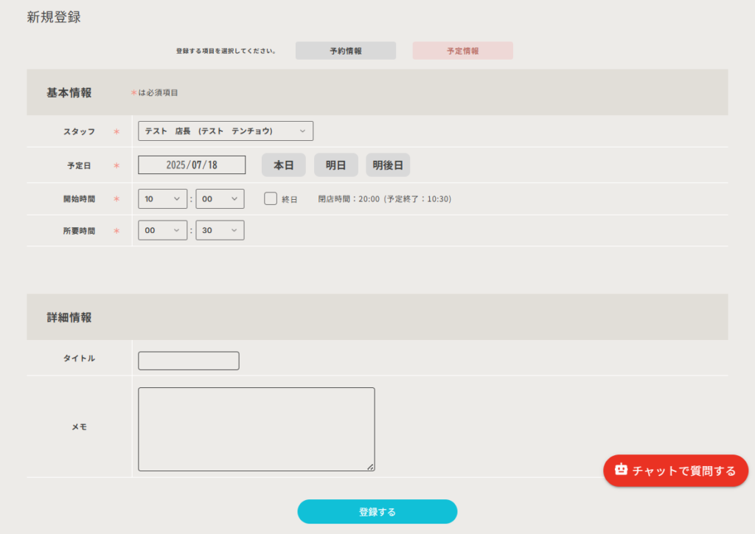Expand the 開始時間 hour dropdown showing 10
This screenshot has width=755, height=534.
(x=163, y=199)
